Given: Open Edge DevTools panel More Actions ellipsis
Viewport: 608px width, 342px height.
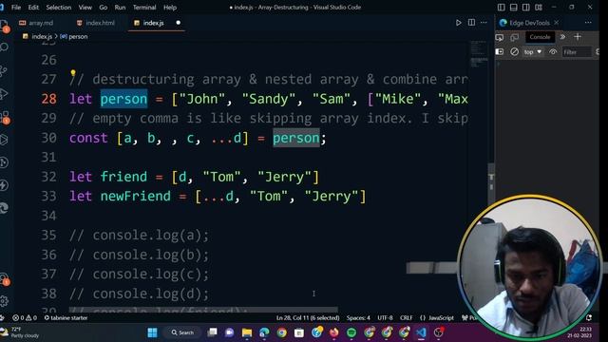Looking at the screenshot, I should point(588,23).
